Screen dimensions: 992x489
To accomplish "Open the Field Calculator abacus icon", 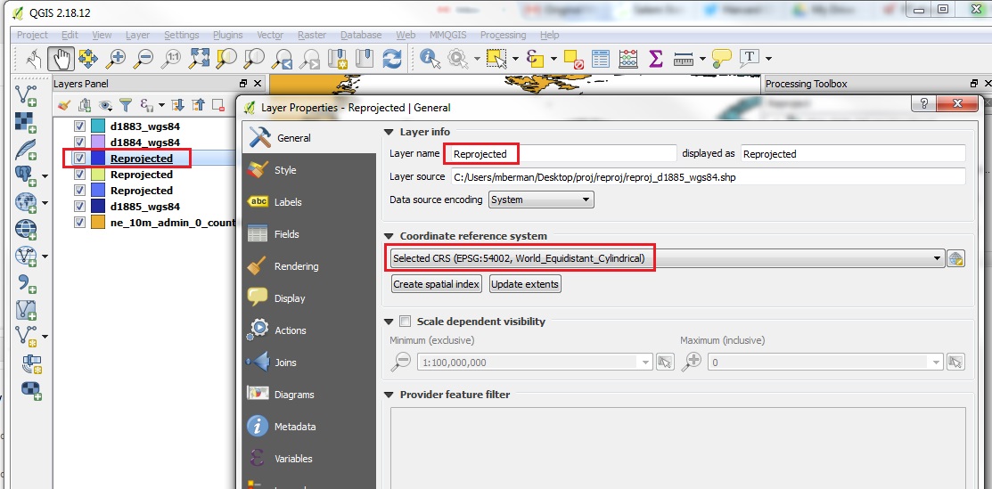I will pyautogui.click(x=628, y=59).
